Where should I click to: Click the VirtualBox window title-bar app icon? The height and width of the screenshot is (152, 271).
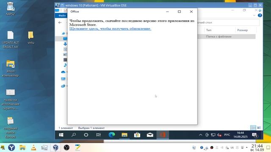click(x=58, y=5)
